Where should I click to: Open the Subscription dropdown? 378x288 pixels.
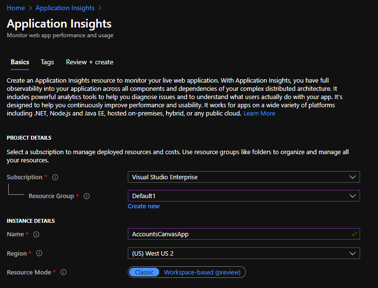click(243, 177)
